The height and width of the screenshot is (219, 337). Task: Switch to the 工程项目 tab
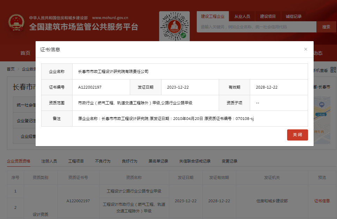coord(76,161)
